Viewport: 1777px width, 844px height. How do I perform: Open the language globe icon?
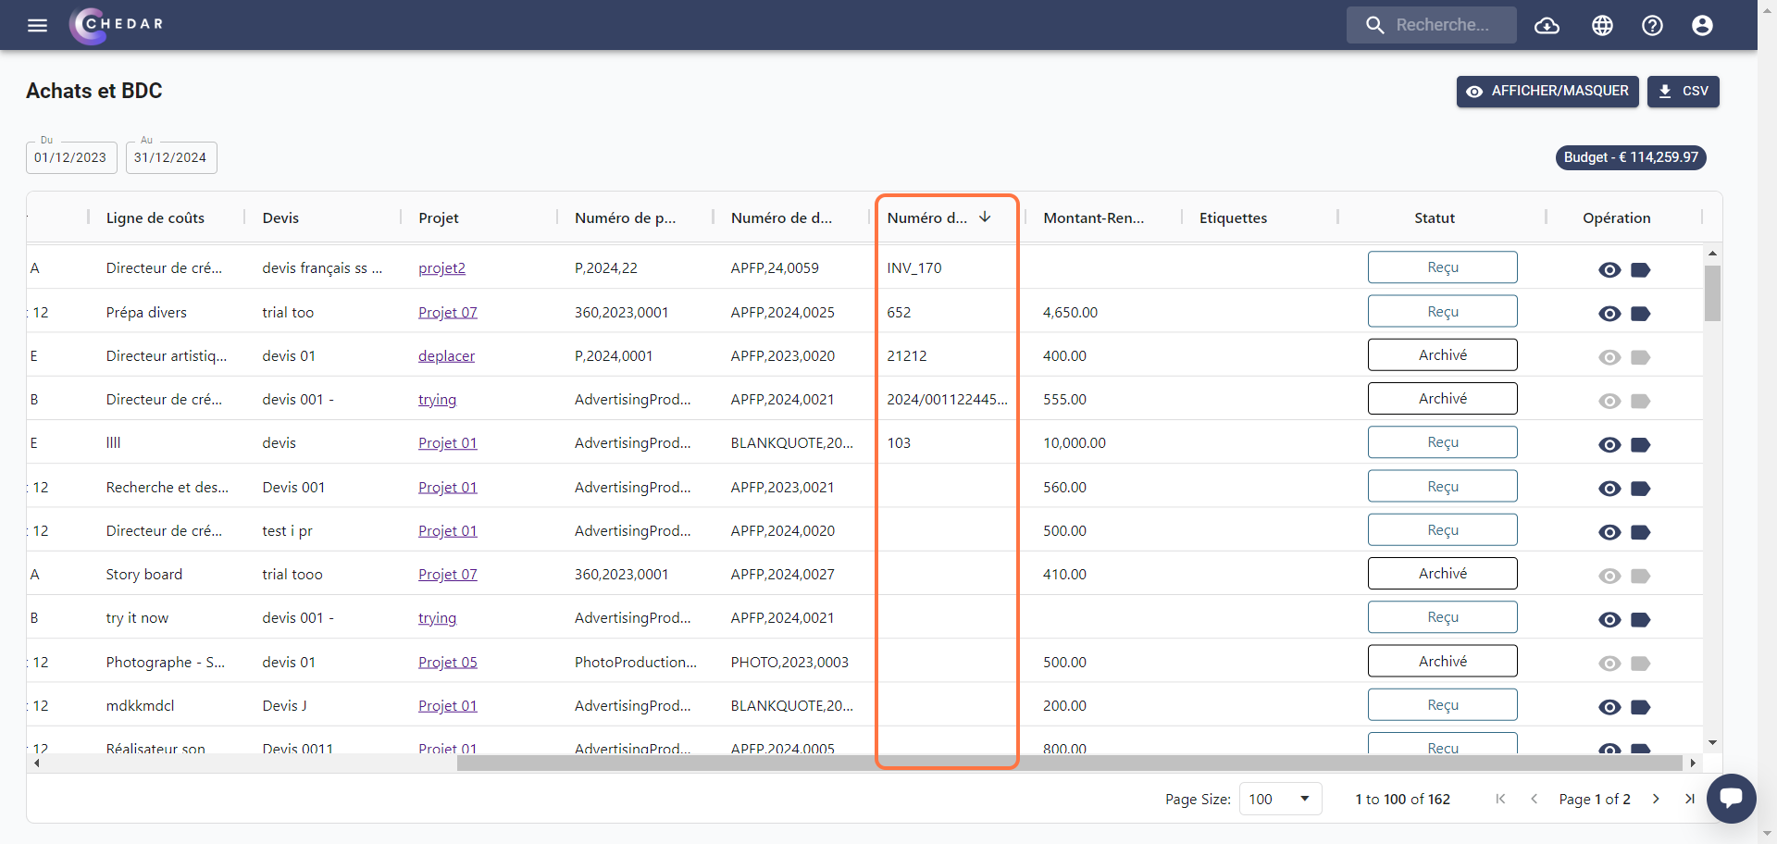pyautogui.click(x=1602, y=26)
